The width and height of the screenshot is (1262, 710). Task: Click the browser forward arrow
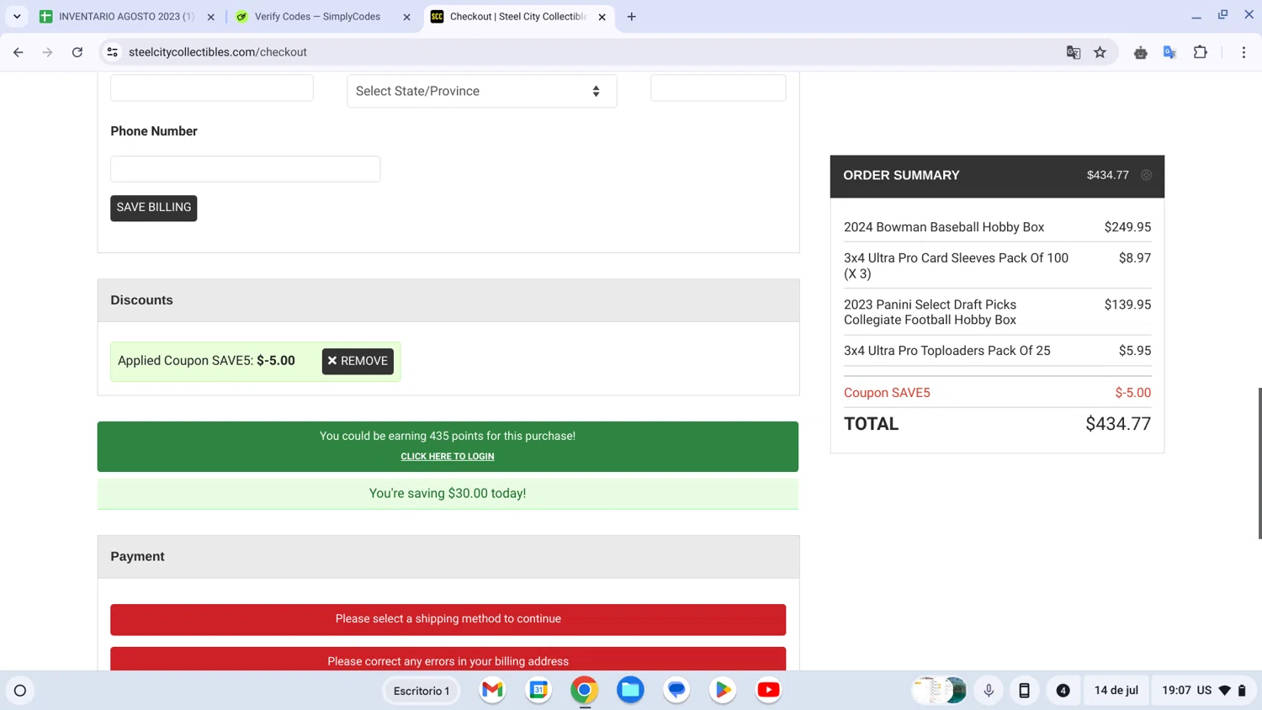(x=47, y=52)
